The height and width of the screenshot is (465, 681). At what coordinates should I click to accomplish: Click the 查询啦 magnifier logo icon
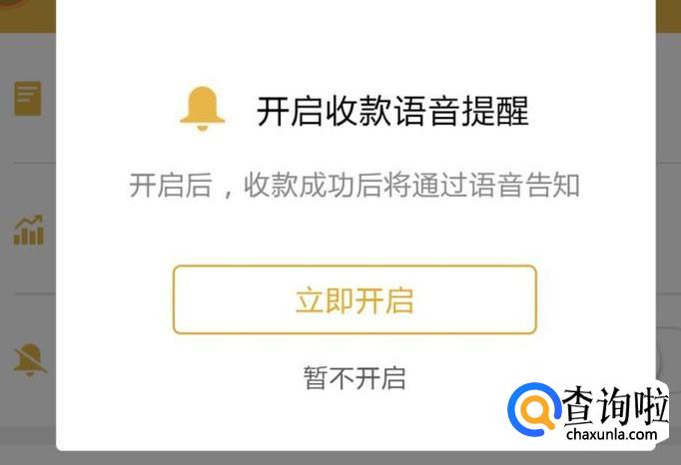click(x=533, y=408)
